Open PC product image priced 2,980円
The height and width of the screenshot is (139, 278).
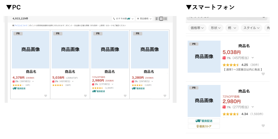pyautogui.click(x=110, y=50)
